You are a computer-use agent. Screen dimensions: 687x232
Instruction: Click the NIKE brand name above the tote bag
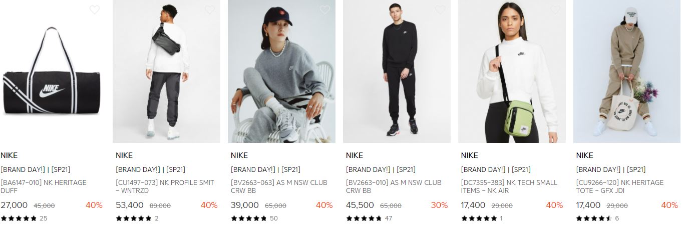click(x=585, y=155)
